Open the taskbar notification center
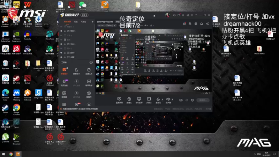Viewport: 279px width, 157px height. (274, 154)
